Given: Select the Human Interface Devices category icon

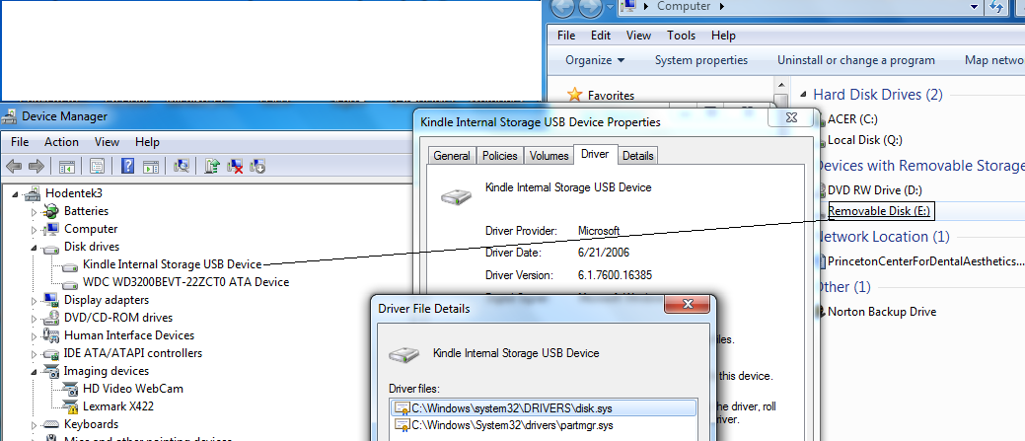Looking at the screenshot, I should pyautogui.click(x=51, y=335).
